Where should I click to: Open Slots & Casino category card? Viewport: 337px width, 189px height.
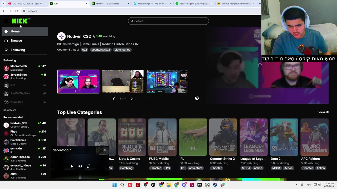tap(132, 137)
